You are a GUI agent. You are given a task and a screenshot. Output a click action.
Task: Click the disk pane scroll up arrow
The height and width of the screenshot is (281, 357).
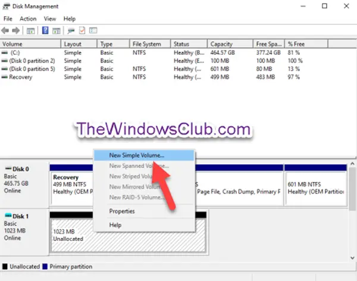(x=352, y=164)
